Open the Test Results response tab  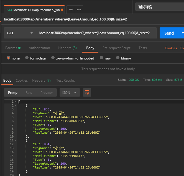[65, 81]
